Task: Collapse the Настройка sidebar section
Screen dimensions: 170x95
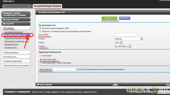Action: coord(16,28)
